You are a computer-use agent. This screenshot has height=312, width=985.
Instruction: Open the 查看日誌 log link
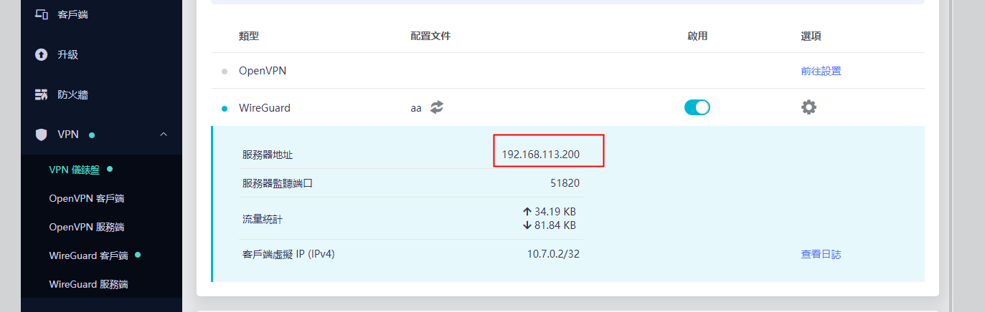pyautogui.click(x=821, y=254)
